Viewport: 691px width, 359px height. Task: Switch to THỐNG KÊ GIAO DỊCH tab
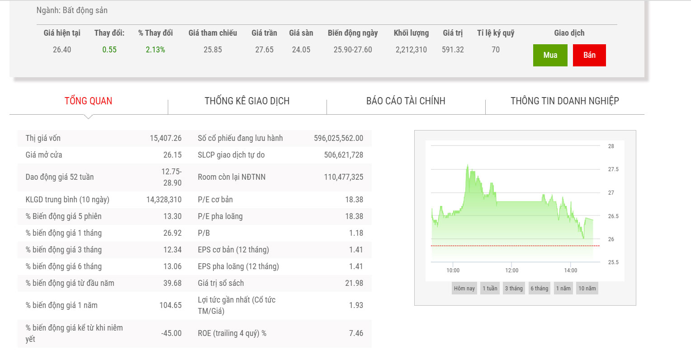(x=247, y=101)
